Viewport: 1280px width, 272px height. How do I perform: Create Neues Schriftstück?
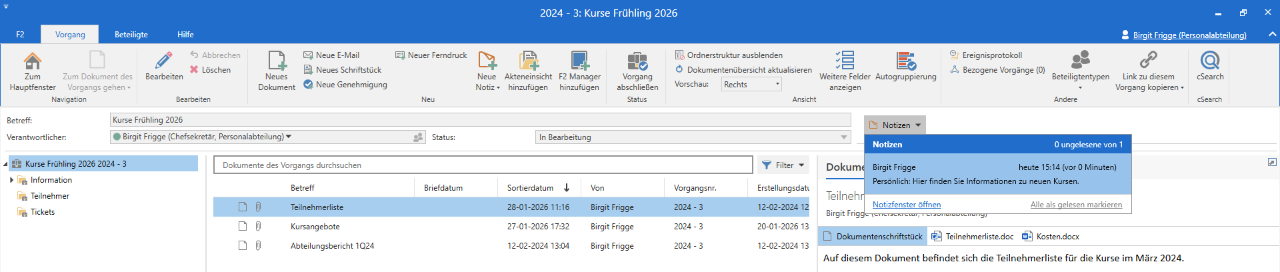(x=343, y=70)
